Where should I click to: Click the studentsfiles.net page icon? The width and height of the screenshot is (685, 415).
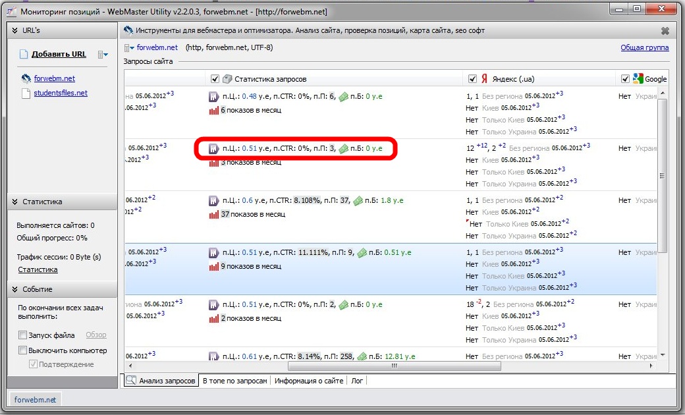pos(26,94)
